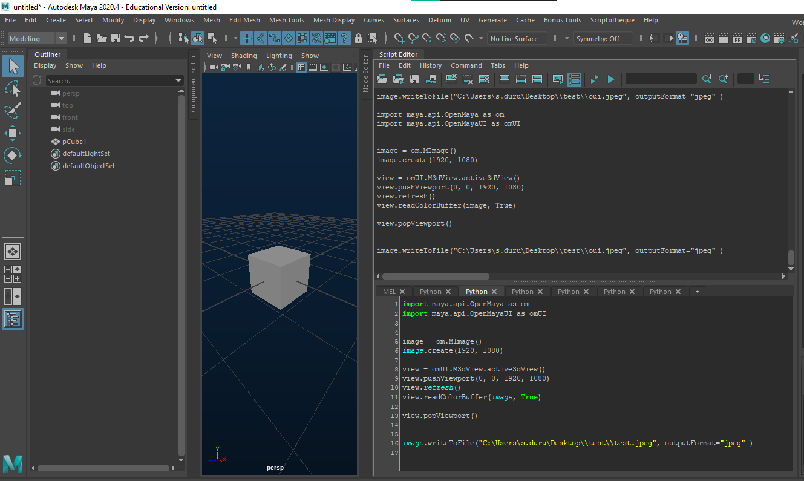
Task: Click the No Live Surface button
Action: (516, 38)
